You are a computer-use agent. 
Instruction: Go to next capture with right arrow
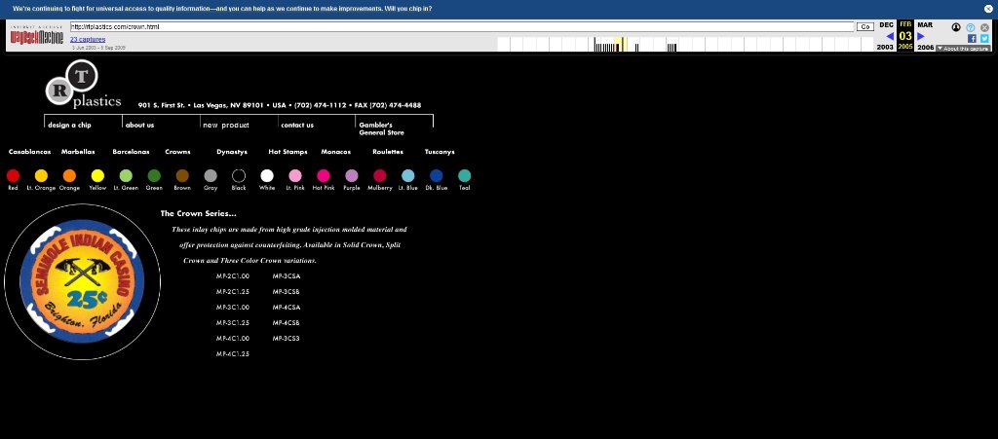click(920, 36)
